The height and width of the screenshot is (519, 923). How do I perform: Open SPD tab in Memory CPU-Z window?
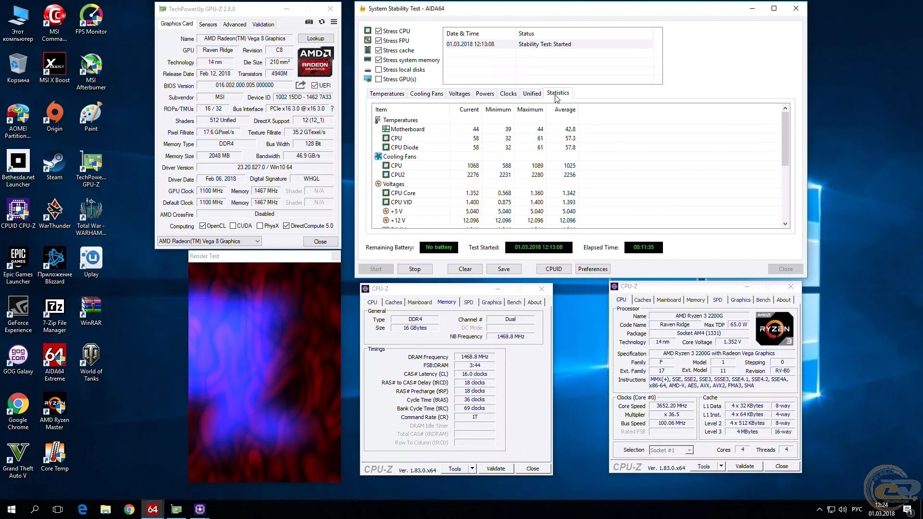(x=468, y=302)
